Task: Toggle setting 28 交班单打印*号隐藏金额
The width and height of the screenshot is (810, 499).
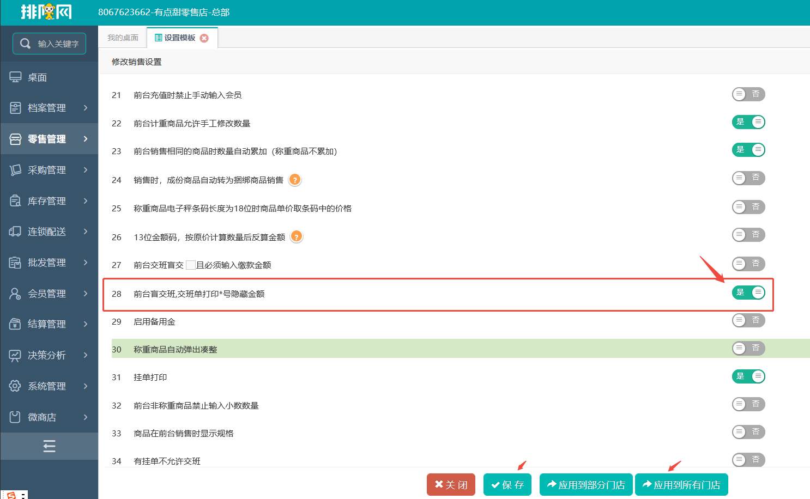Action: click(748, 293)
